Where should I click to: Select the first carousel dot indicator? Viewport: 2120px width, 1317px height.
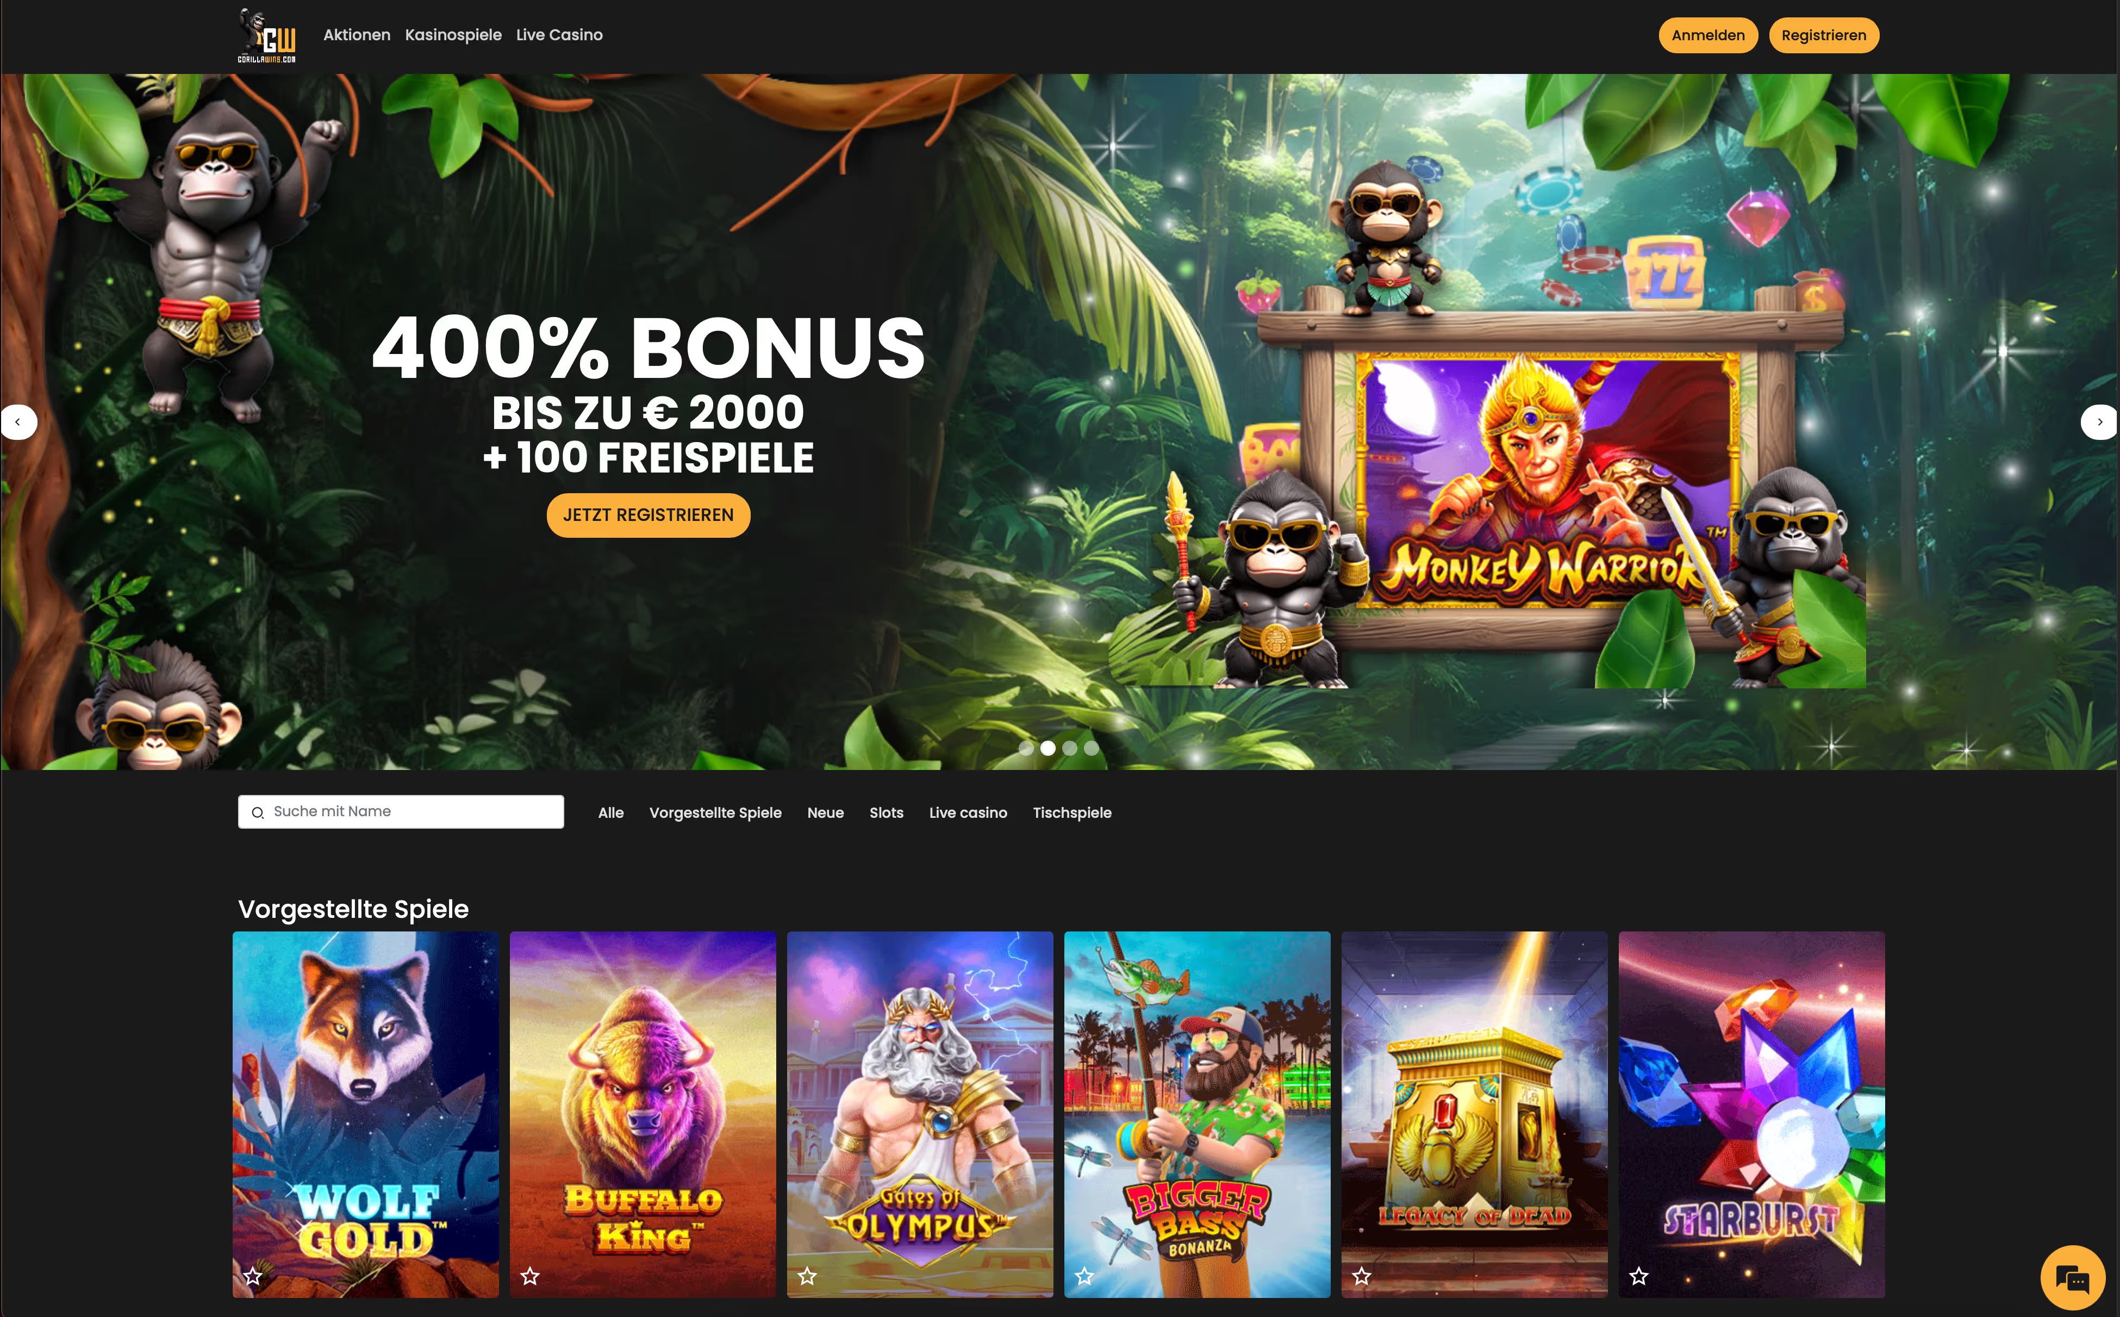click(1026, 747)
